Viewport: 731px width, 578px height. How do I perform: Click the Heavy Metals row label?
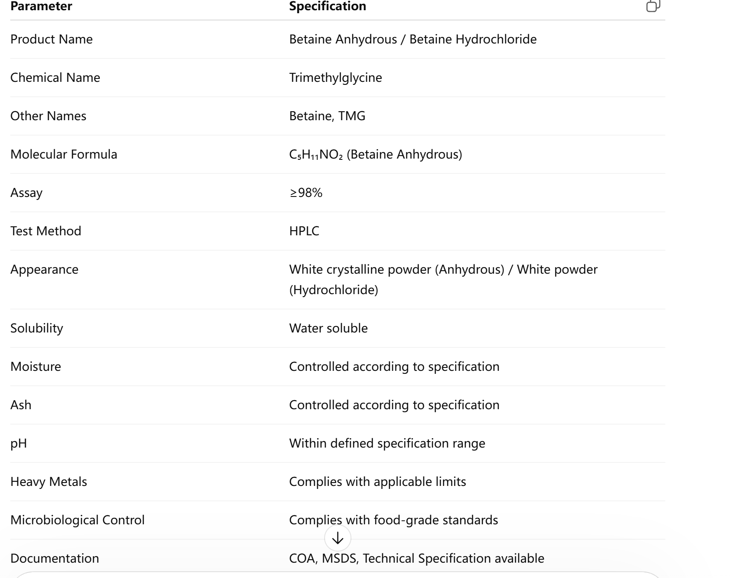click(49, 482)
